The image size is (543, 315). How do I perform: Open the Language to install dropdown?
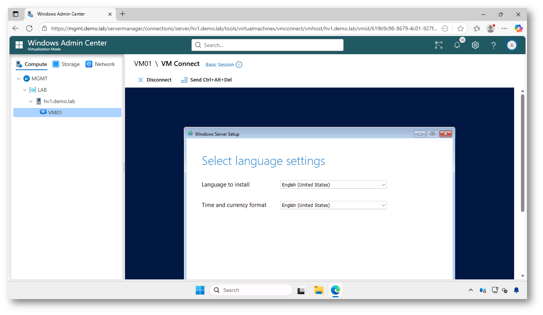pos(333,185)
